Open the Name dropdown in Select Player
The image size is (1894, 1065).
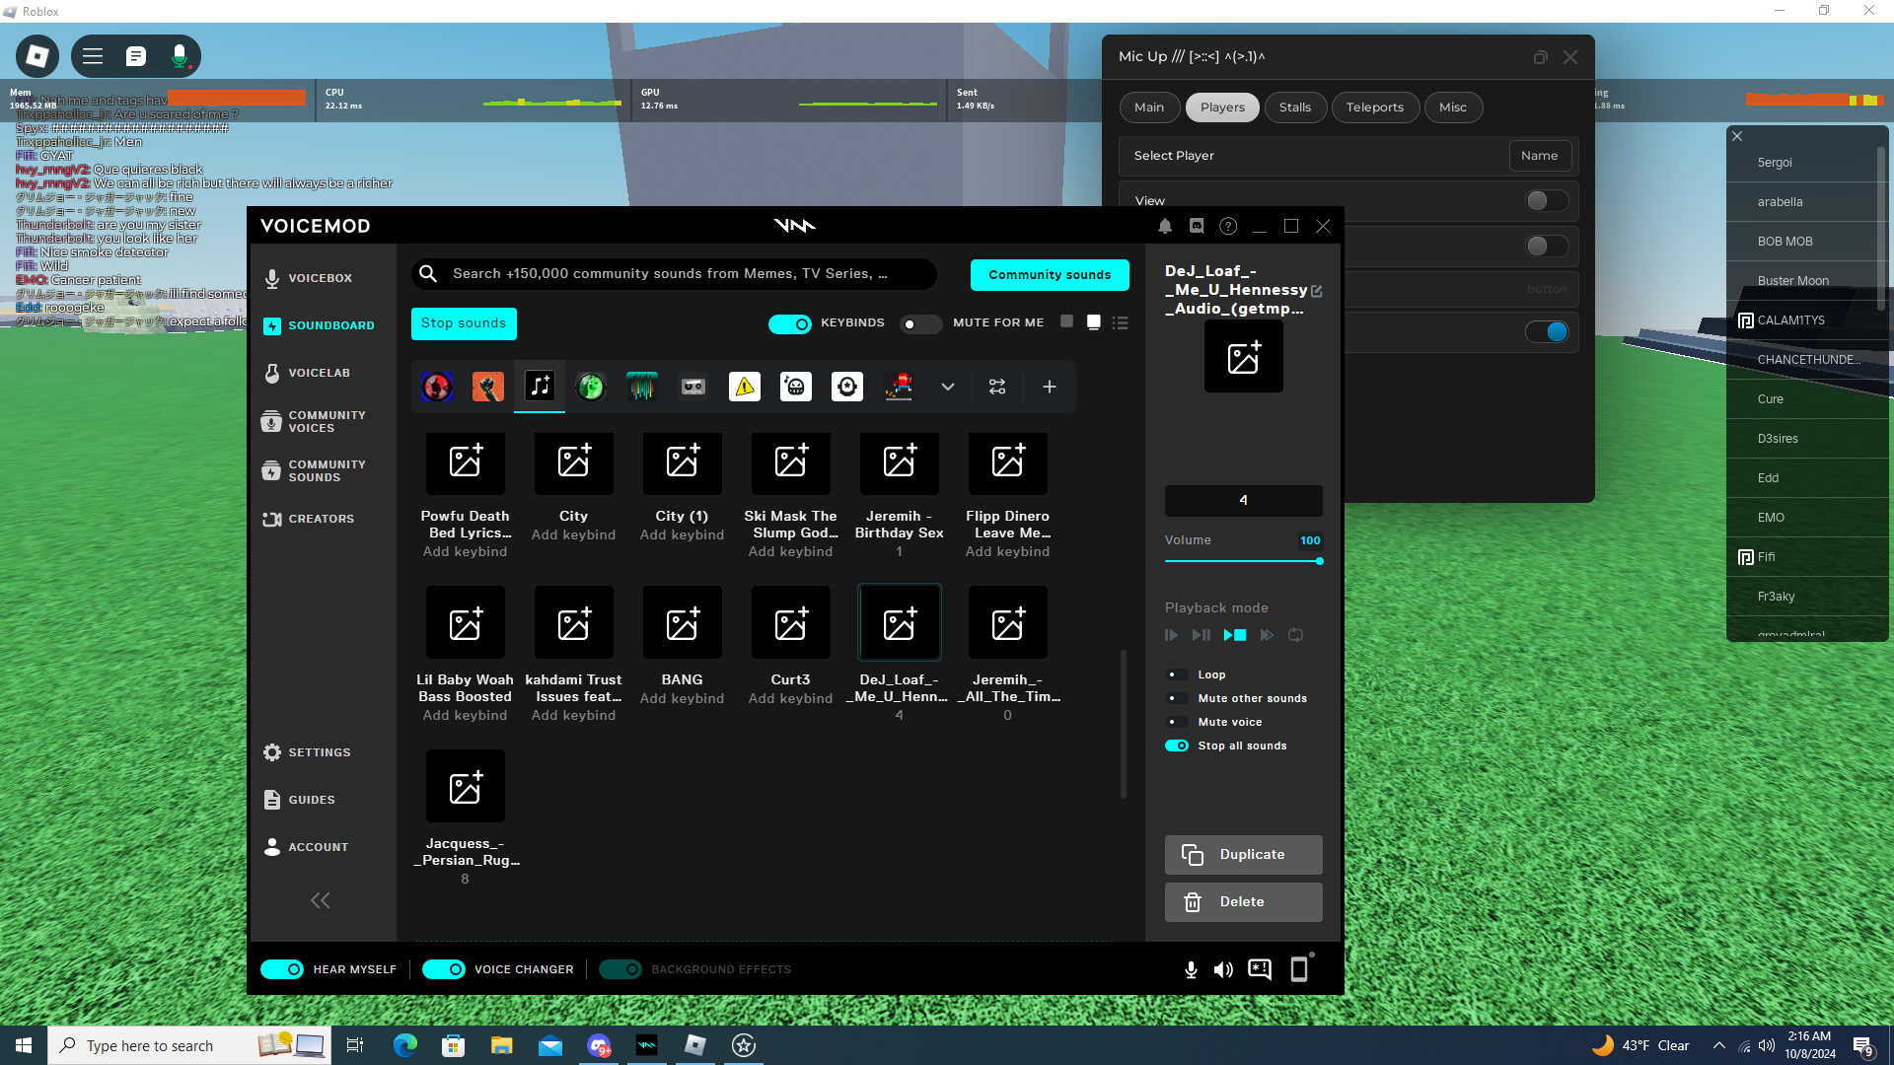click(1539, 156)
